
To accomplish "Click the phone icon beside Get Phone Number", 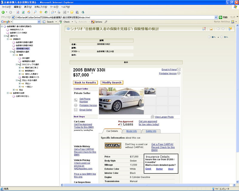I will click(76, 100).
